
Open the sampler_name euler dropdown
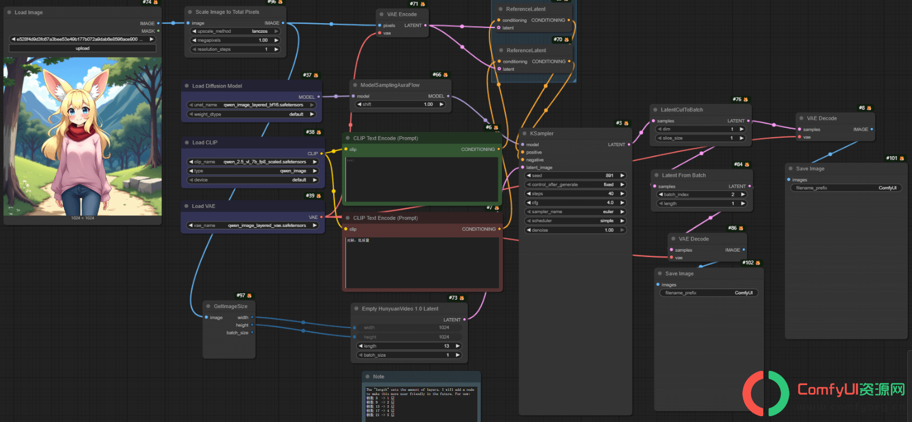(x=575, y=212)
